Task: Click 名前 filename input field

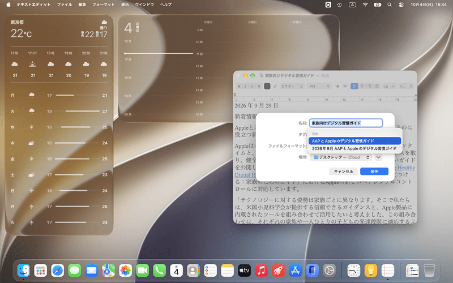Action: tap(346, 123)
